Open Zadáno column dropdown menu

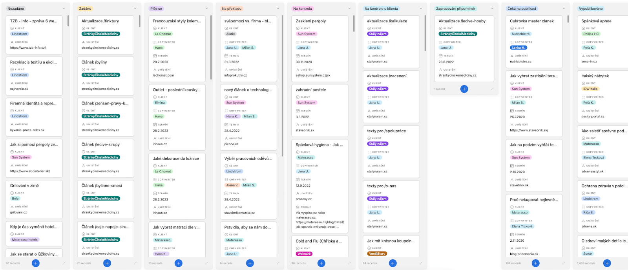point(135,9)
